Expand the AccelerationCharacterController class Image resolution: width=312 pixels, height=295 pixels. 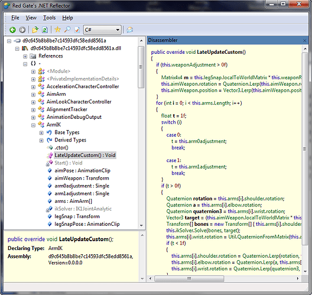33,87
